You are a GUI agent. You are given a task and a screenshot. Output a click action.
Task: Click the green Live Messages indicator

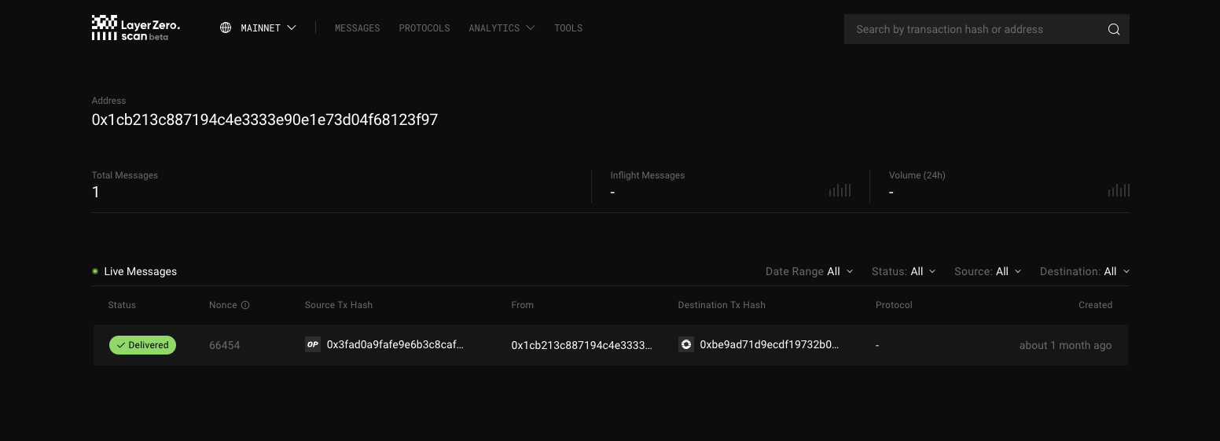pos(95,271)
